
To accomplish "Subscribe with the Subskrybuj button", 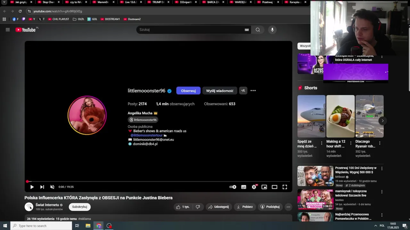I will (80, 207).
